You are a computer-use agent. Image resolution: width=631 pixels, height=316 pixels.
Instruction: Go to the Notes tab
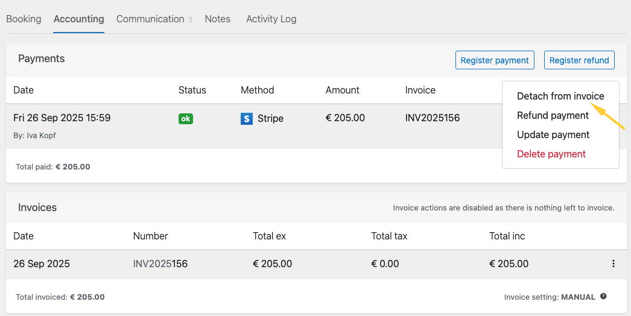(x=217, y=19)
